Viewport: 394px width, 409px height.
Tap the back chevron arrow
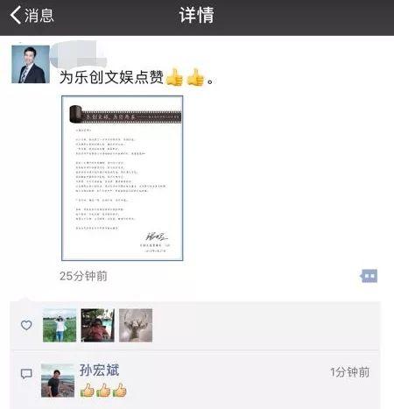(x=16, y=15)
